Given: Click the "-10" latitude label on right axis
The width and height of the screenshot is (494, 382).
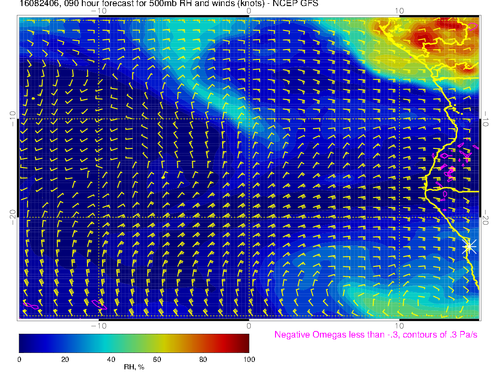Looking at the screenshot, I should tap(486, 118).
